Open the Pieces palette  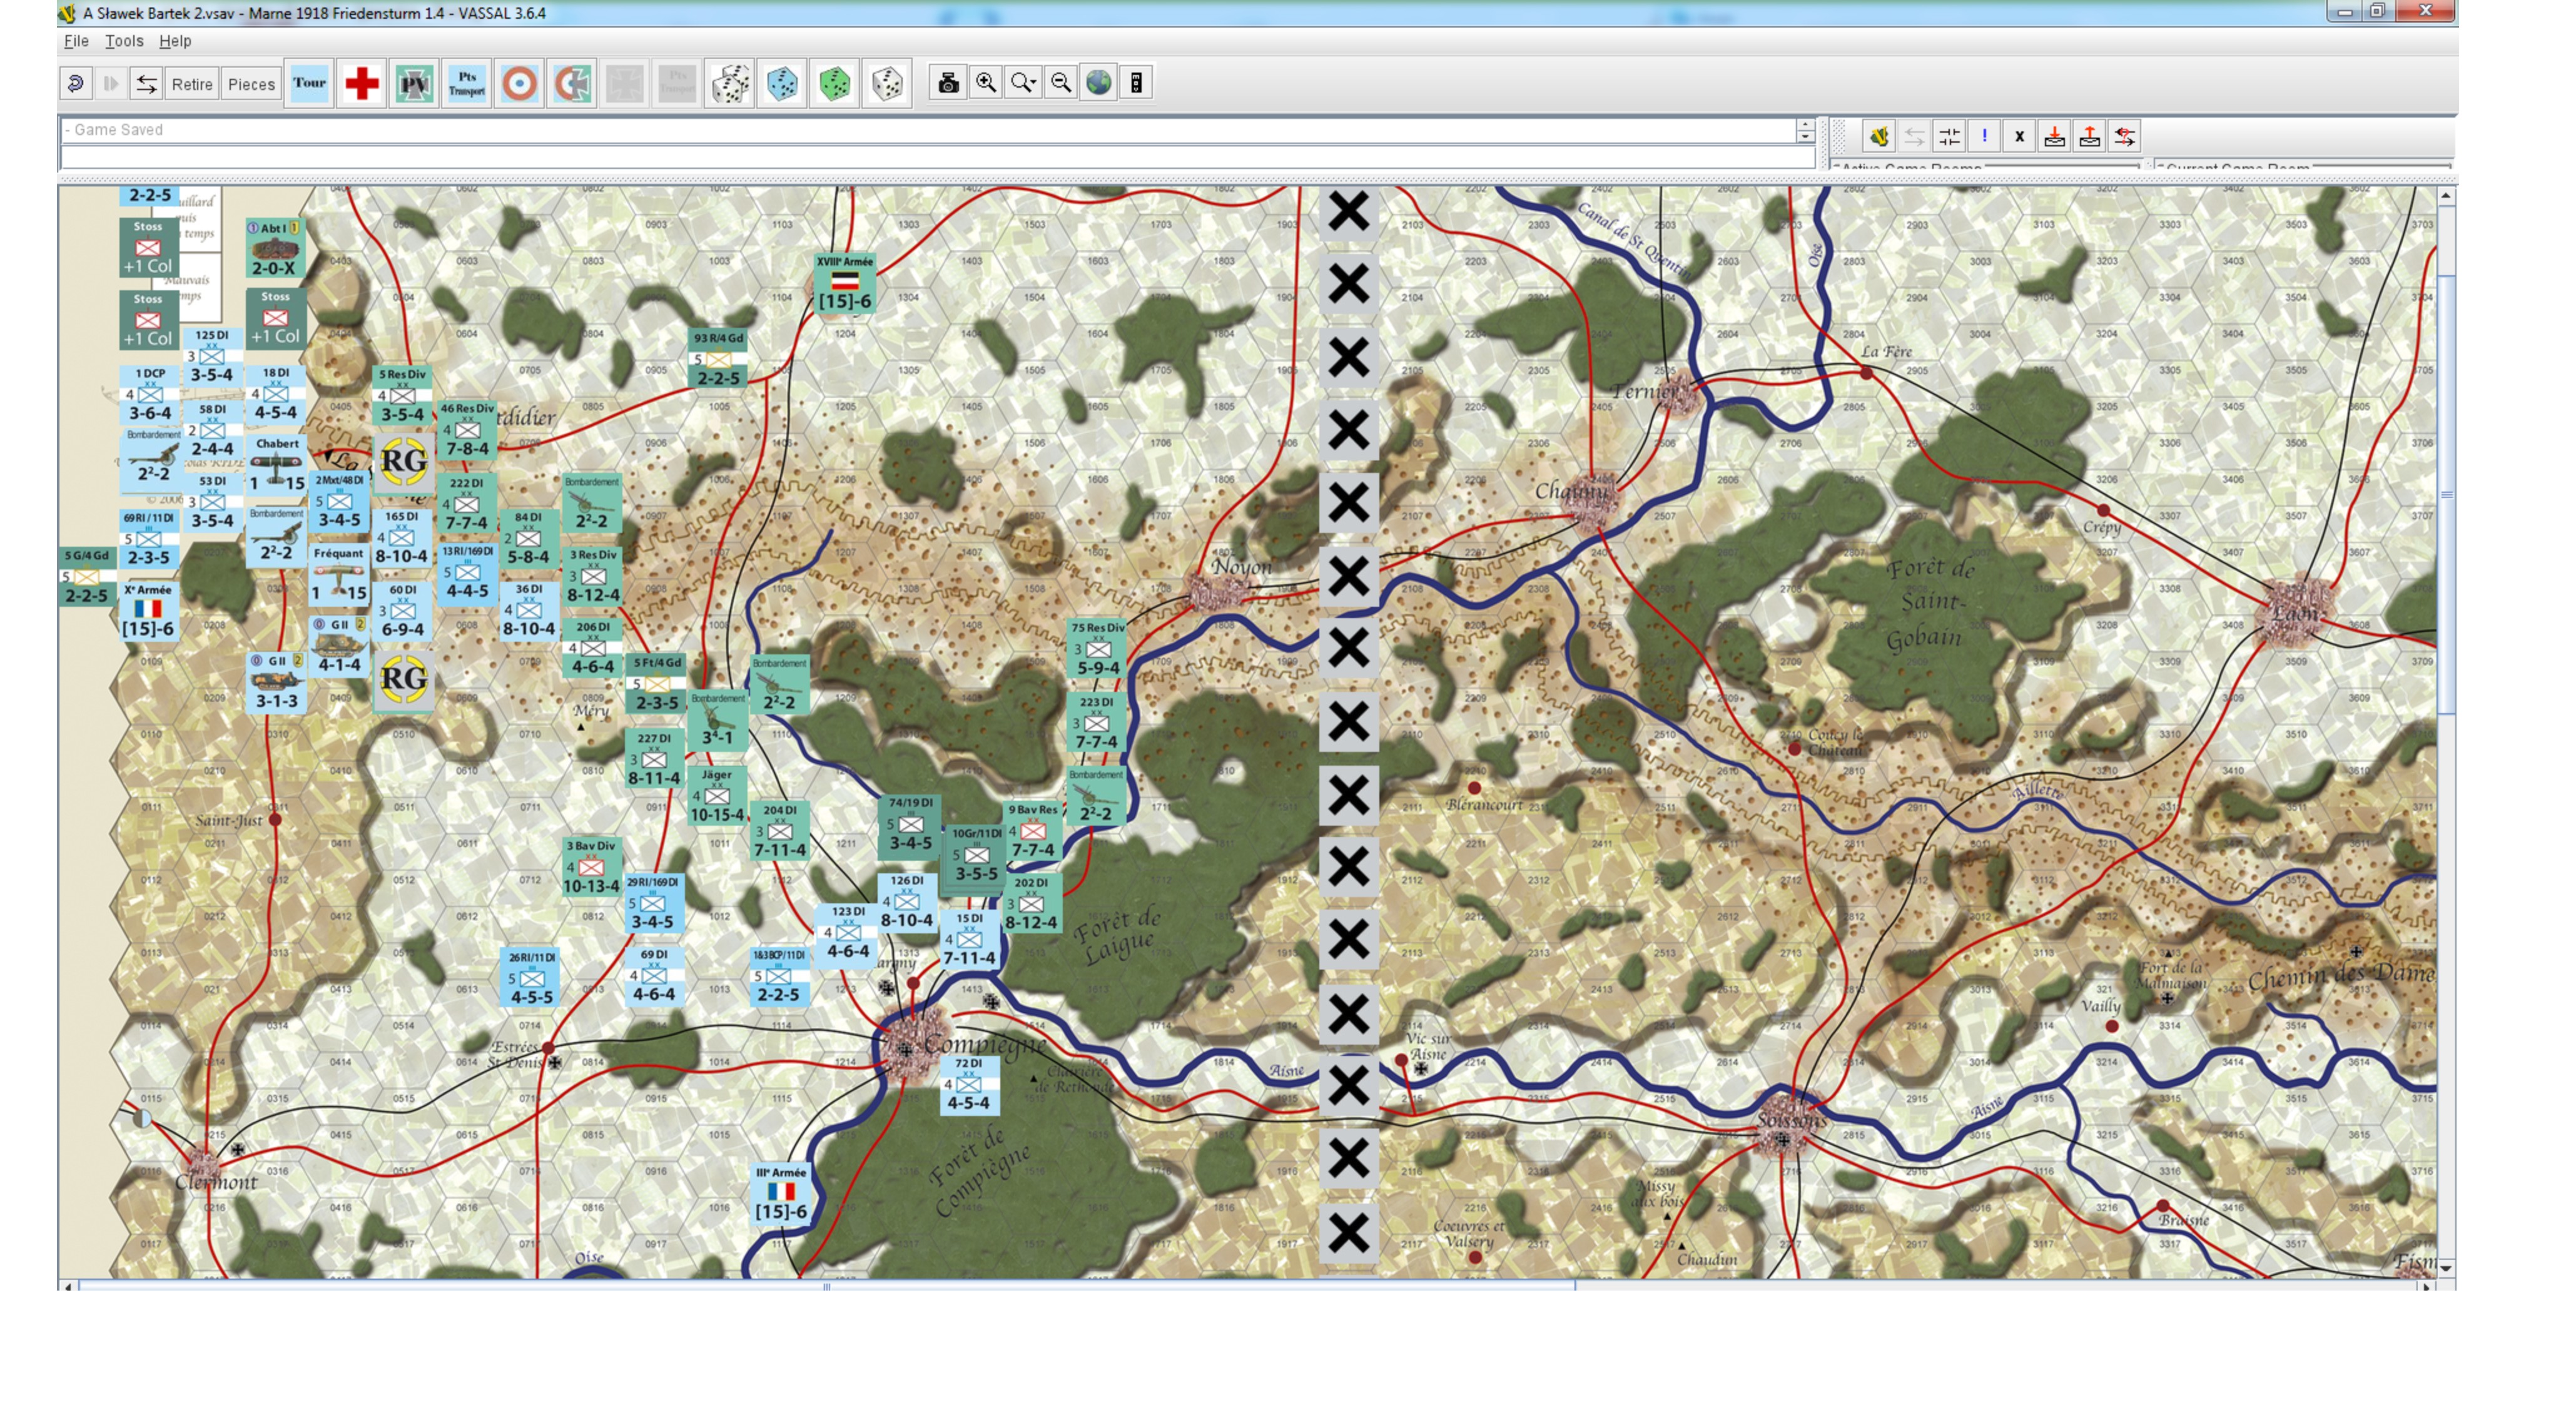[x=251, y=84]
